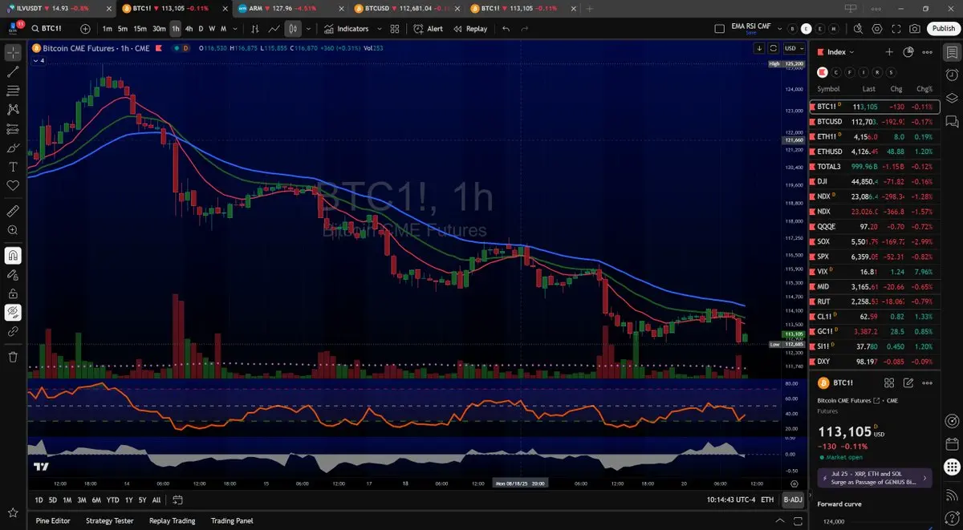Toggle B-ADJ back-adjustment for contracts
Viewport: 963px width, 530px height.
pos(792,500)
